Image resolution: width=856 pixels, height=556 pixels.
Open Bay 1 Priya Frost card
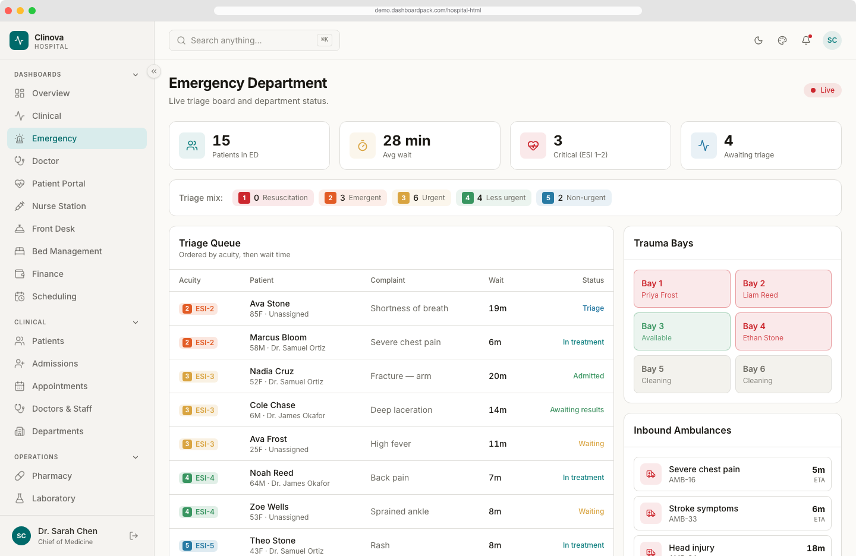click(x=682, y=289)
